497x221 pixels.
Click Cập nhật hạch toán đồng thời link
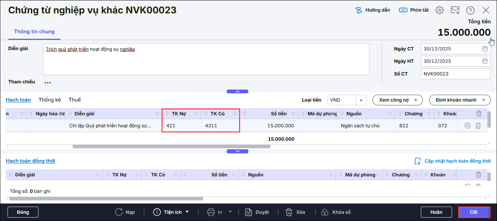point(457,161)
